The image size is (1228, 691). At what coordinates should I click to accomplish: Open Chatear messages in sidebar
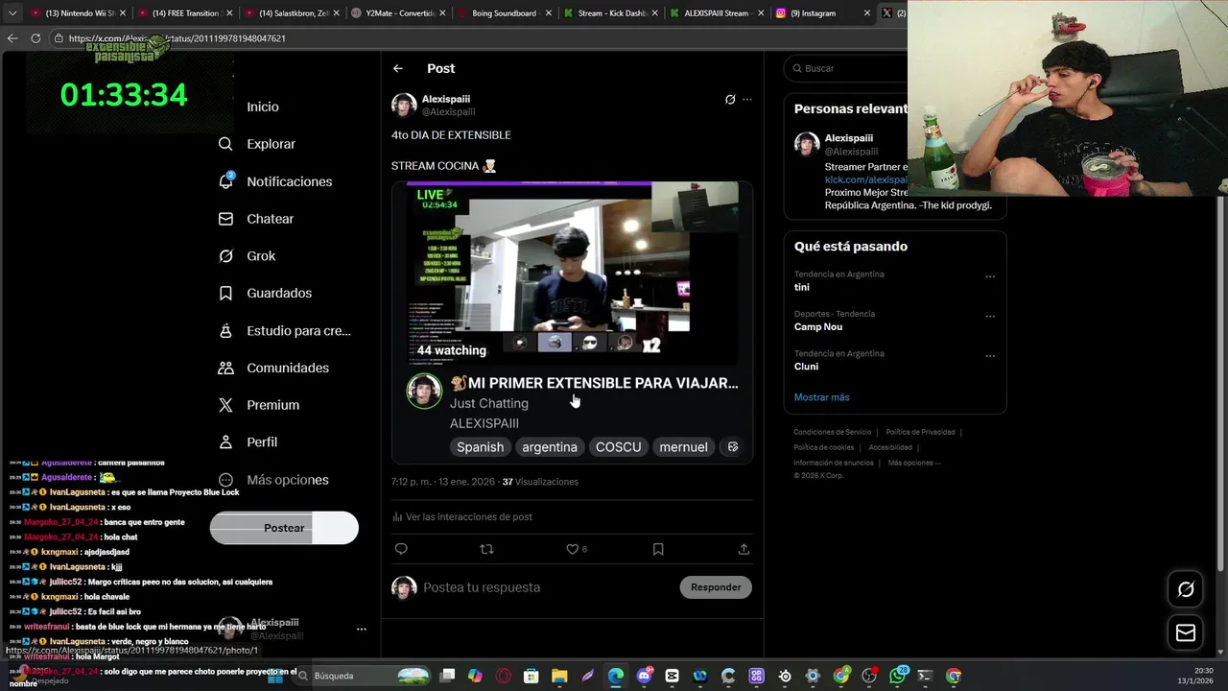pyautogui.click(x=256, y=219)
